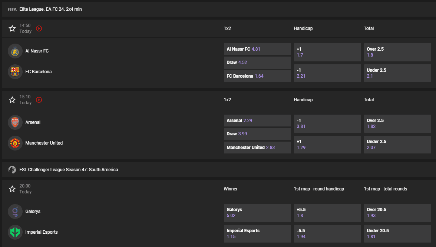
Task: Click the FC Barcelona club logo
Action: point(15,72)
